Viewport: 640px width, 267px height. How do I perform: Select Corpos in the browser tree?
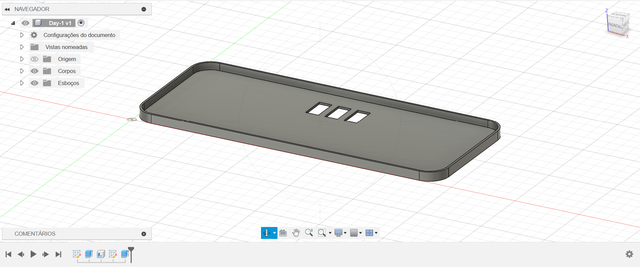point(67,71)
